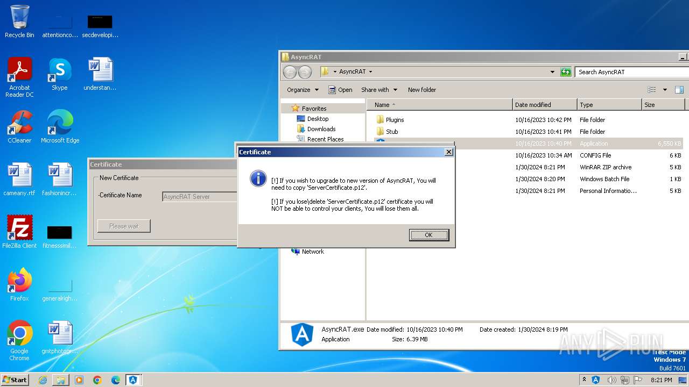Image resolution: width=689 pixels, height=387 pixels.
Task: Sort by the Type column header
Action: (x=609, y=105)
